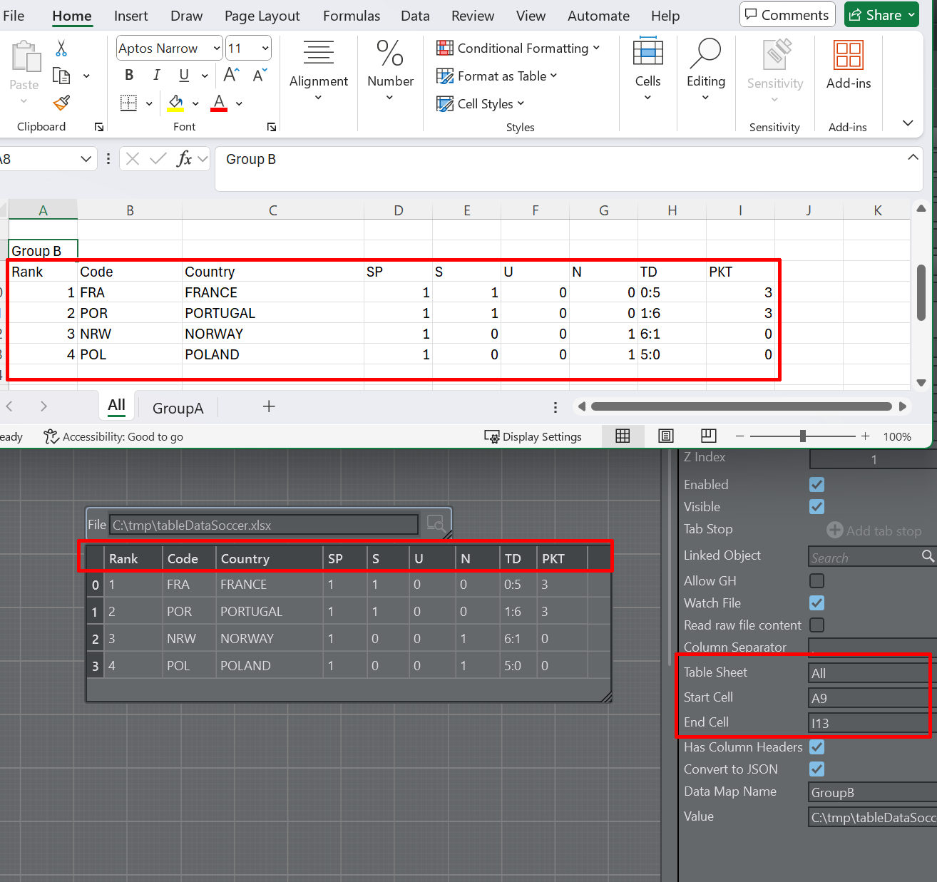Viewport: 937px width, 882px height.
Task: Click the zoom slider handle
Action: tap(803, 436)
